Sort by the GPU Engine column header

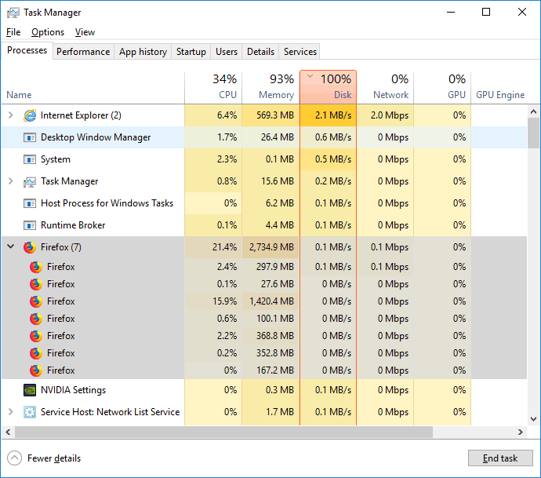[500, 87]
